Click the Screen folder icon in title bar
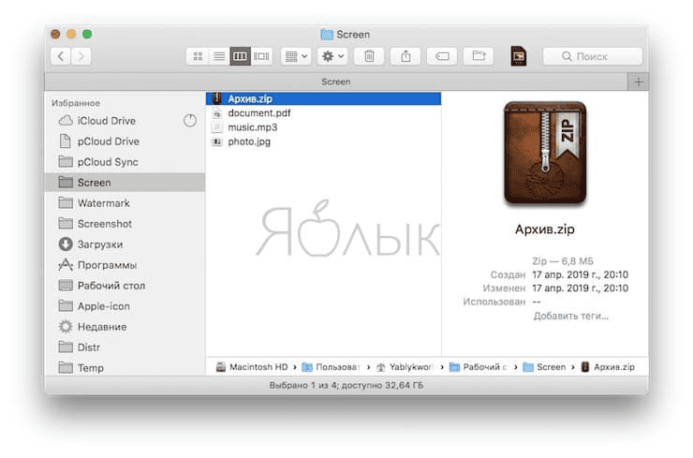The image size is (693, 458). pyautogui.click(x=327, y=34)
